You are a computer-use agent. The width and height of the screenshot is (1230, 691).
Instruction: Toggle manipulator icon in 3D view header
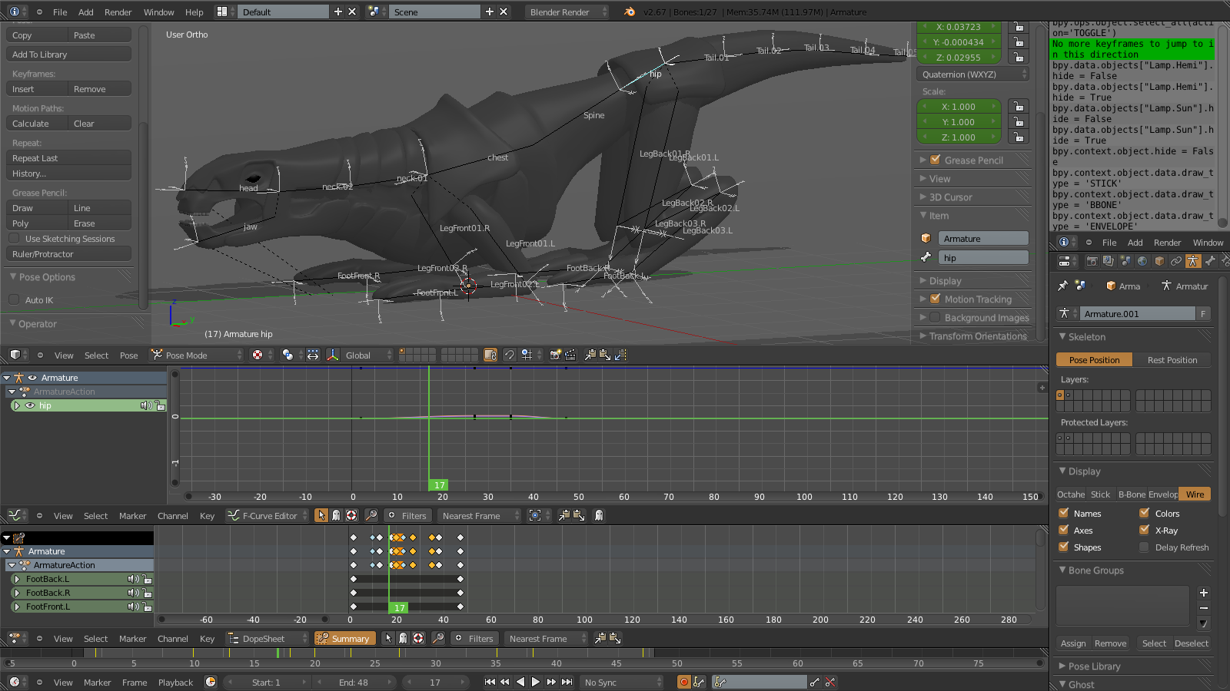point(332,355)
